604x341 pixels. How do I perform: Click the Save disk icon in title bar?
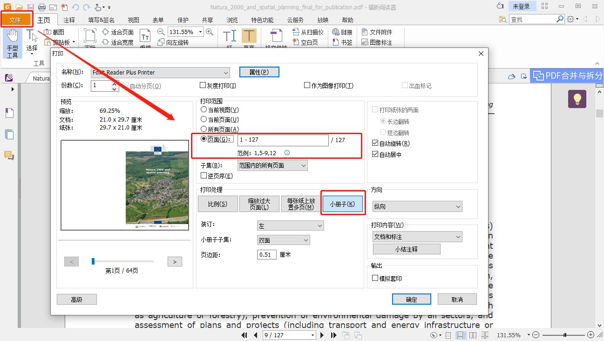30,7
